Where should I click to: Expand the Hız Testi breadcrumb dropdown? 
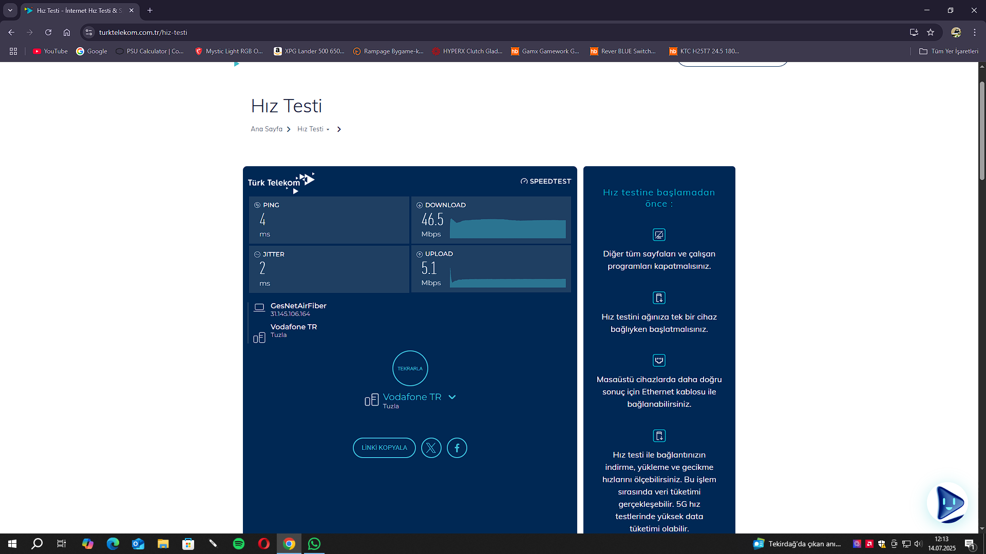[x=328, y=129]
